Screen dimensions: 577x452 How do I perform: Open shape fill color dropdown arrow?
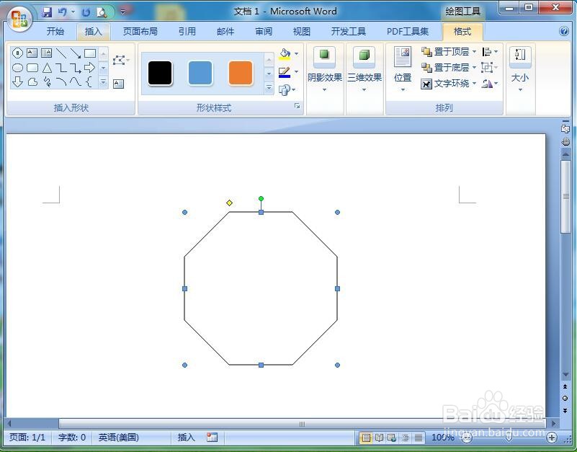[296, 54]
